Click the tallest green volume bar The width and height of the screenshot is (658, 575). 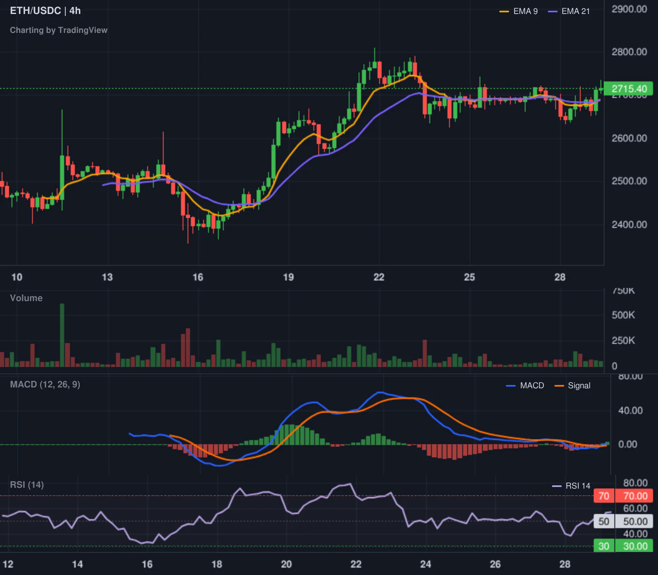62,335
